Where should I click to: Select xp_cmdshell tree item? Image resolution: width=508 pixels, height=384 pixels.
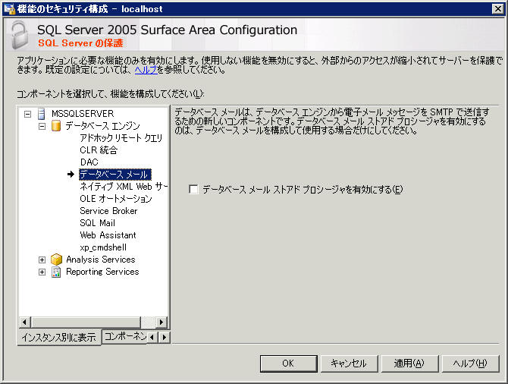pyautogui.click(x=103, y=247)
